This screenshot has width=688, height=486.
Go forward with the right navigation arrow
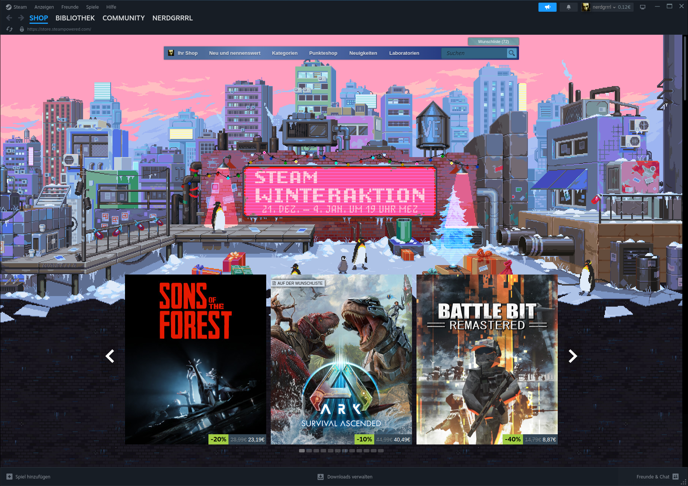[21, 18]
